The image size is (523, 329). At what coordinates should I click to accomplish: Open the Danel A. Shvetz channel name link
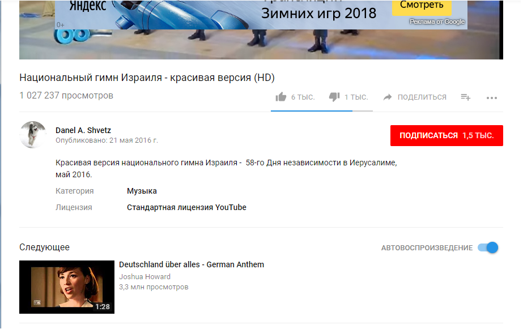(83, 130)
